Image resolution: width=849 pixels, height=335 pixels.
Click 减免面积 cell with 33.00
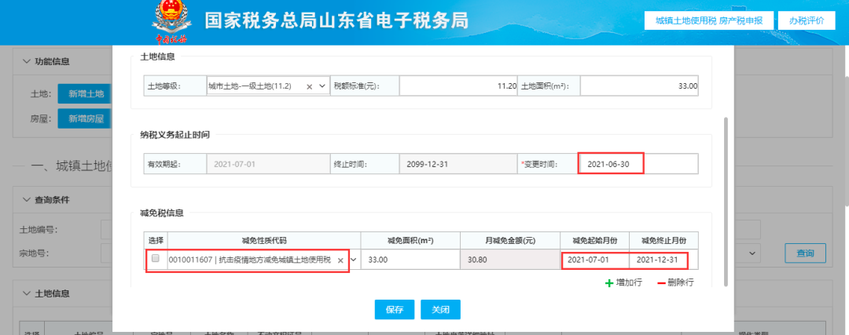(x=410, y=260)
